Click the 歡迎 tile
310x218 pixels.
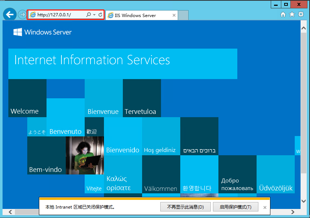pos(94,127)
